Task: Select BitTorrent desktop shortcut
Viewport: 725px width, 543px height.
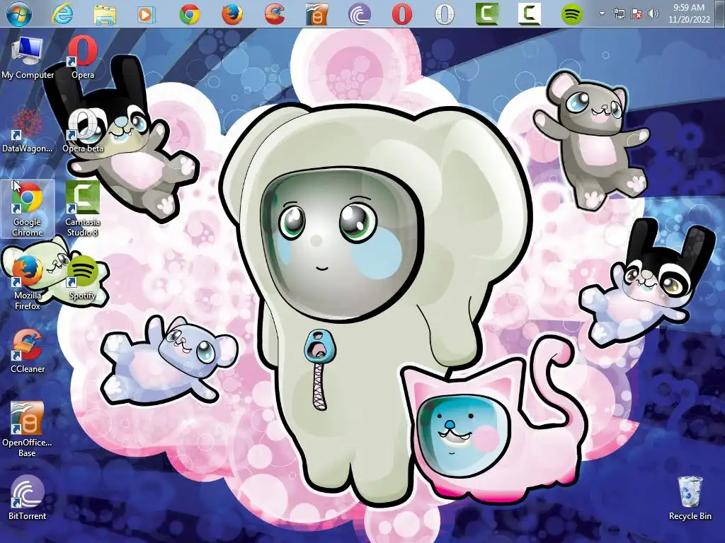Action: pos(28,498)
